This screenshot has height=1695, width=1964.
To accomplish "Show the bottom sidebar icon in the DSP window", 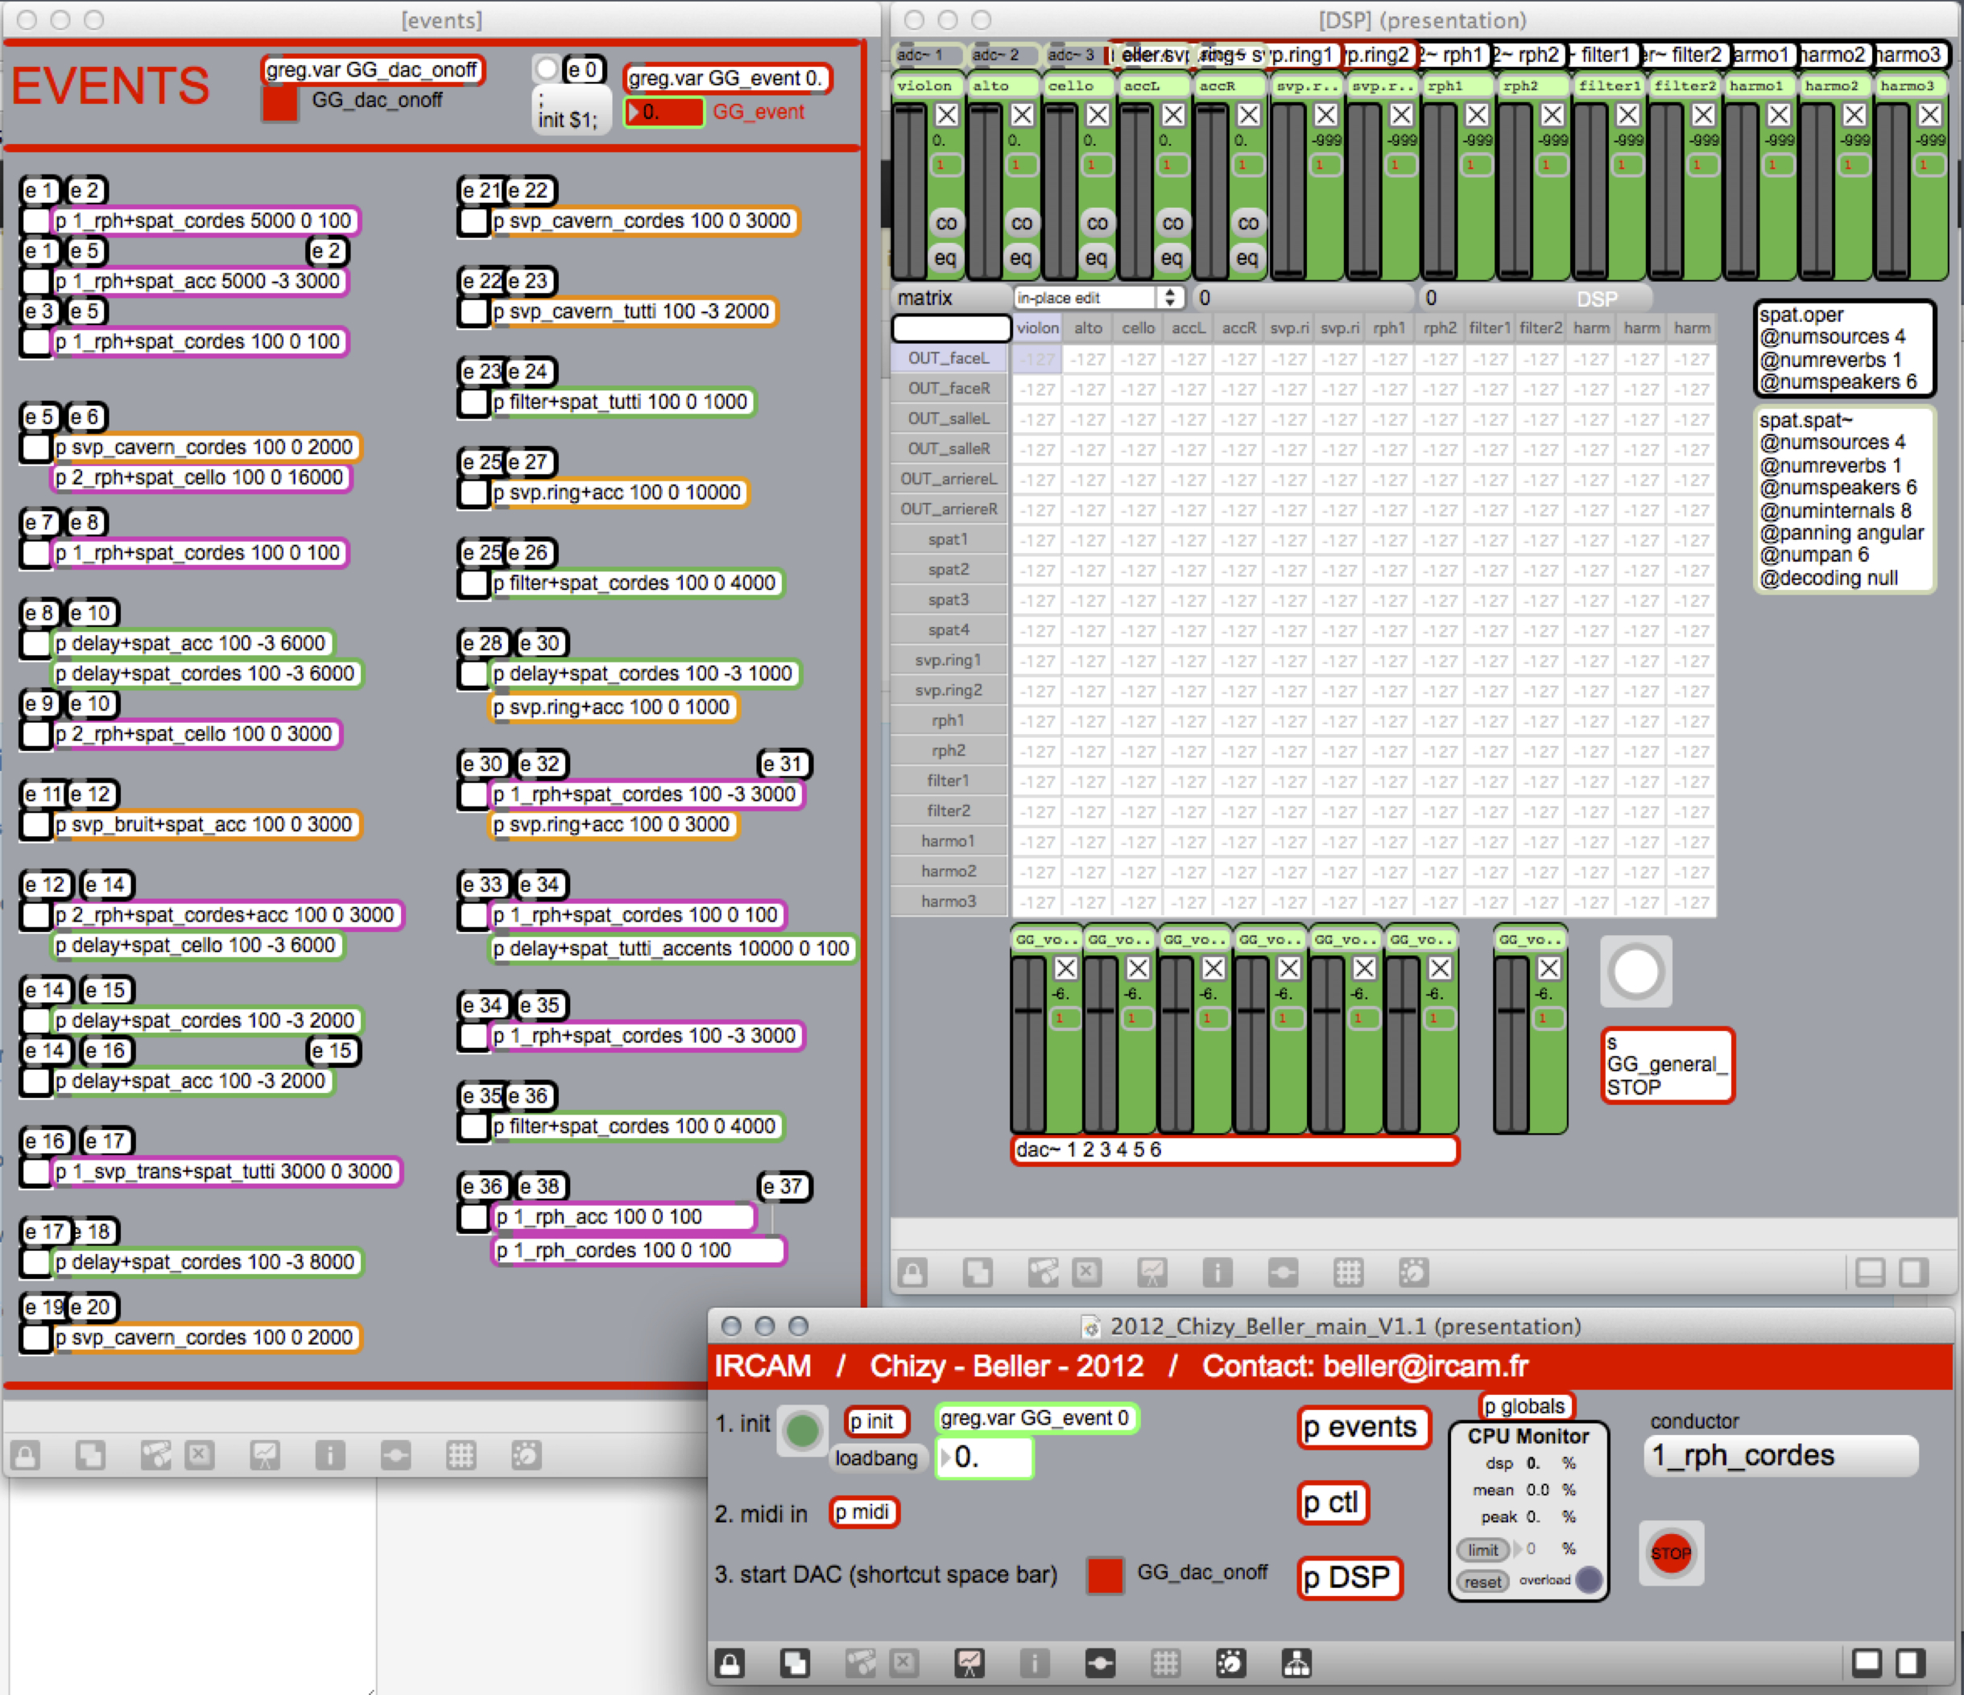I will [x=1870, y=1272].
